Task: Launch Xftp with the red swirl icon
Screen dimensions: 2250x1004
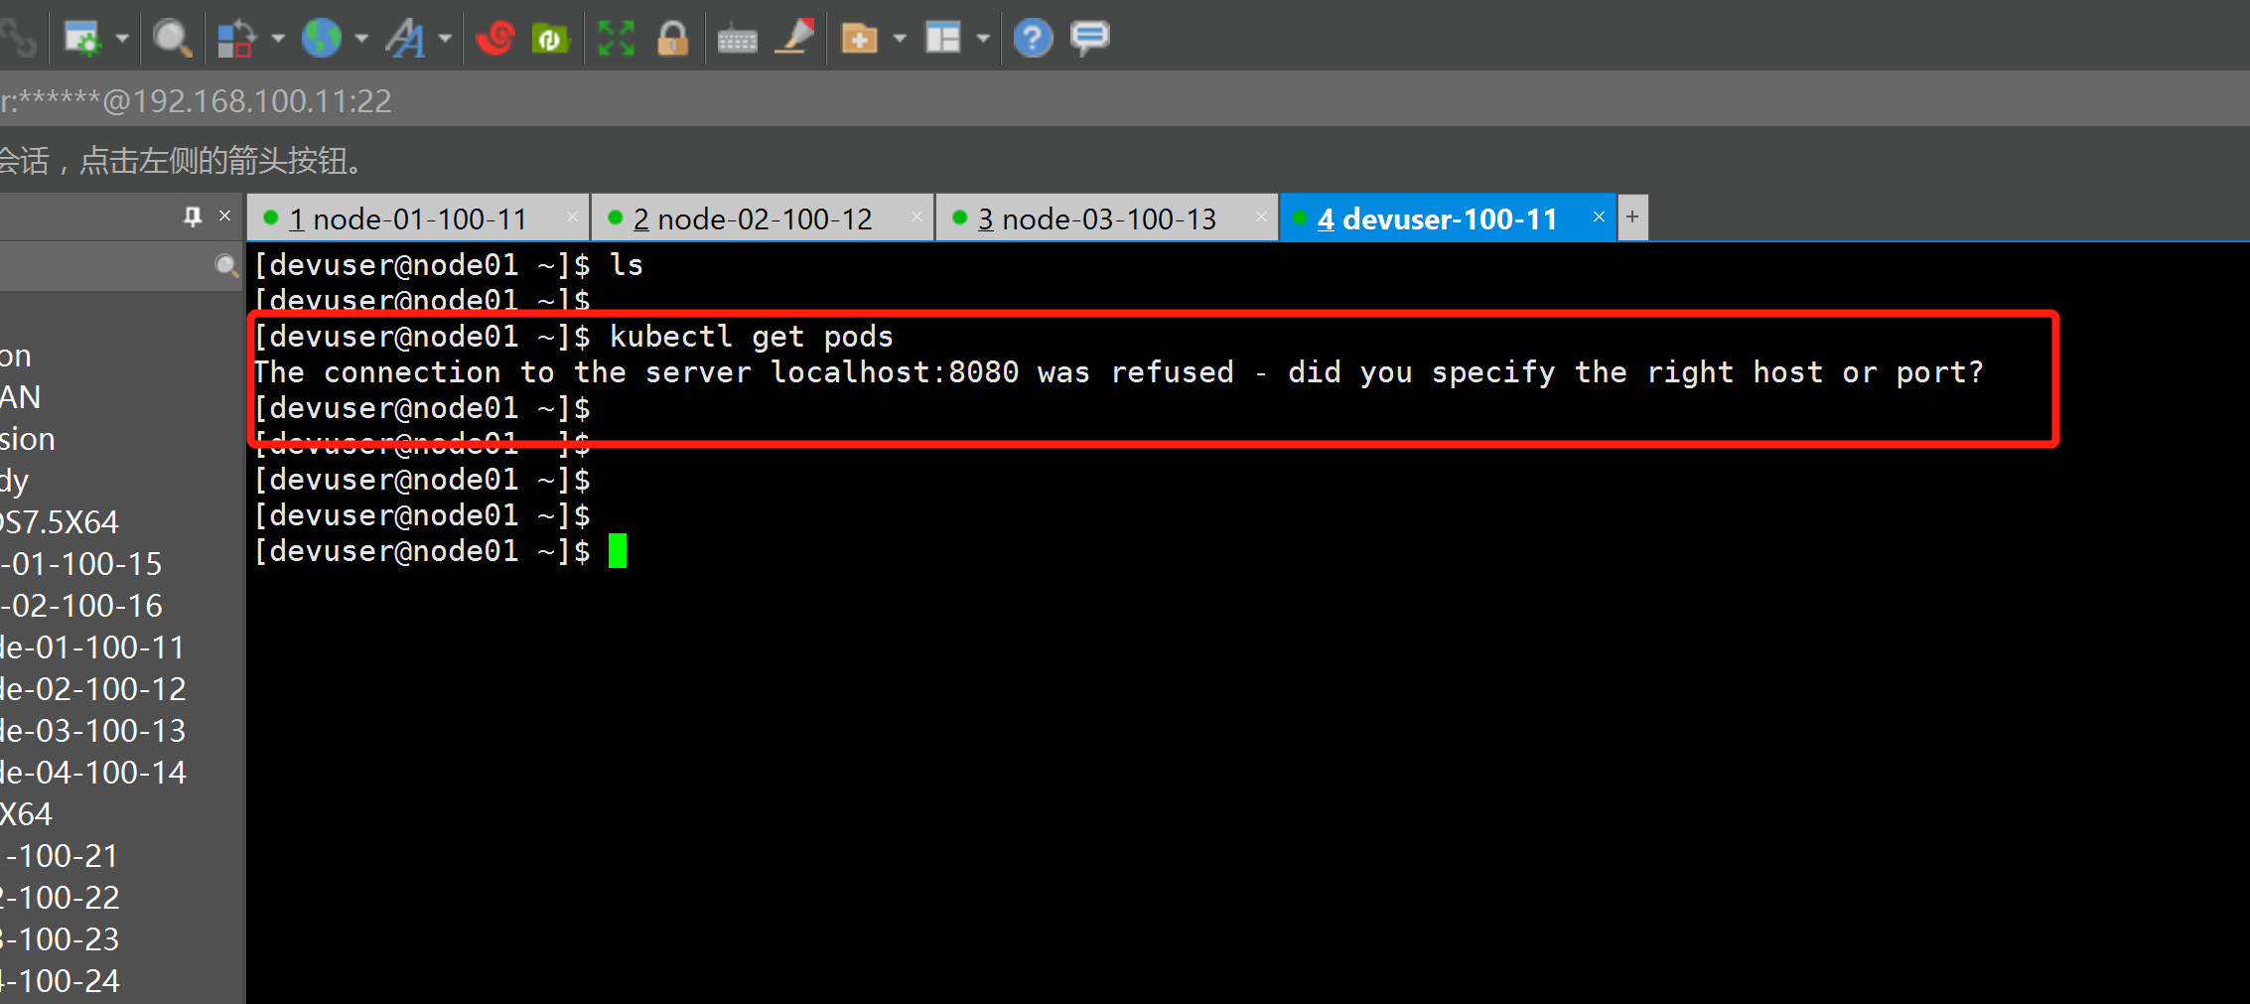Action: (x=495, y=39)
